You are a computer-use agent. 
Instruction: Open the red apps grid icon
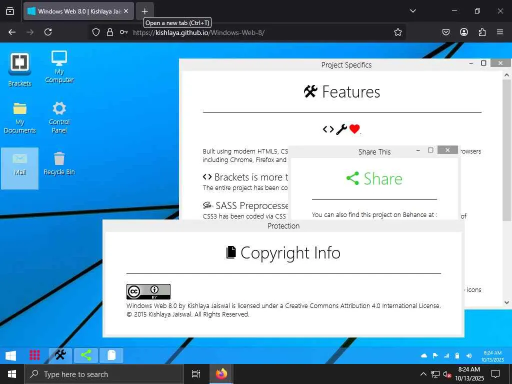[x=34, y=355]
